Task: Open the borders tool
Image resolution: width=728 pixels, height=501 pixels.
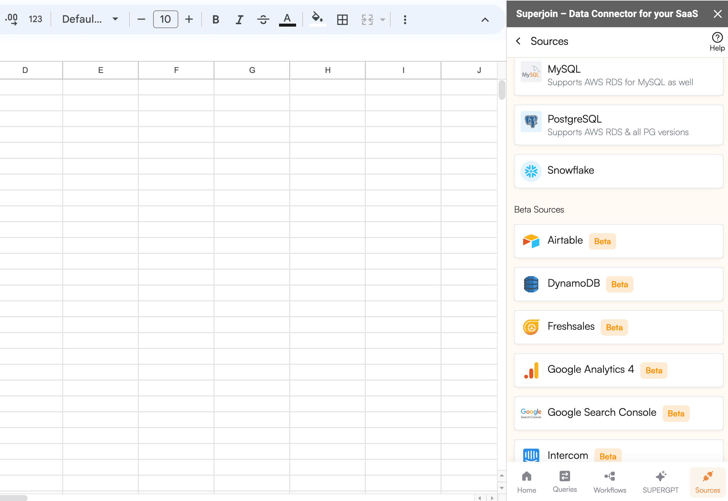Action: coord(342,19)
